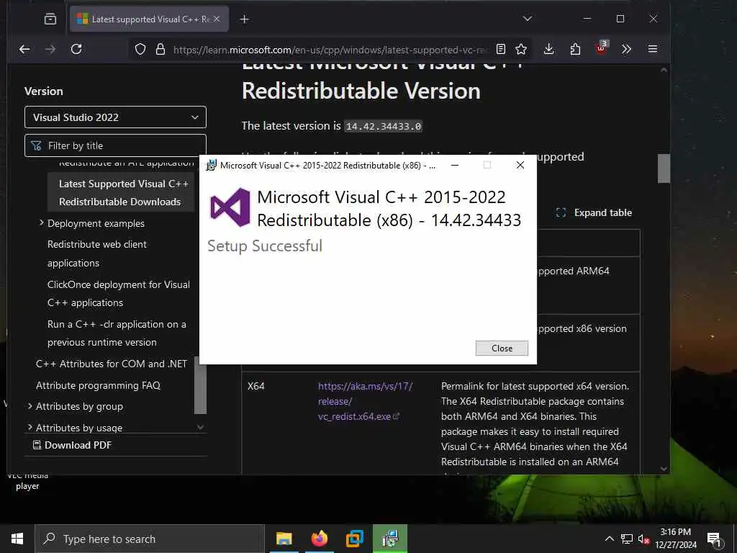Select the installer setup taskbar icon
The height and width of the screenshot is (553, 737).
(x=390, y=539)
